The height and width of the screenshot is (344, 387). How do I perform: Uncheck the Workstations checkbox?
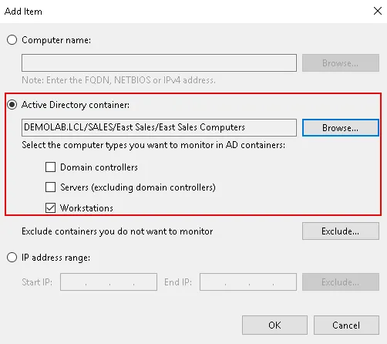tap(50, 207)
